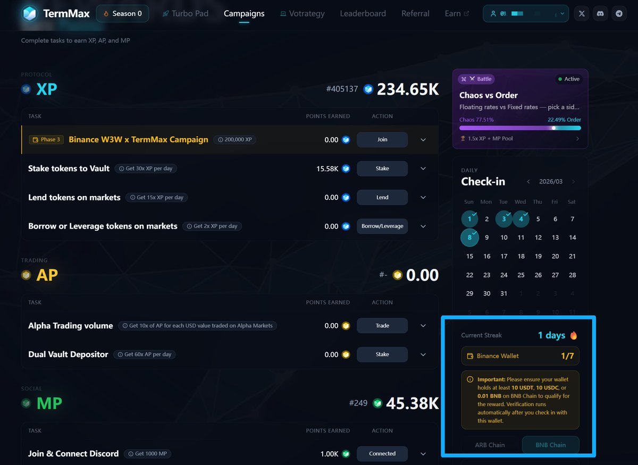The height and width of the screenshot is (465, 638).
Task: Open the wallet account dropdown
Action: pos(526,14)
